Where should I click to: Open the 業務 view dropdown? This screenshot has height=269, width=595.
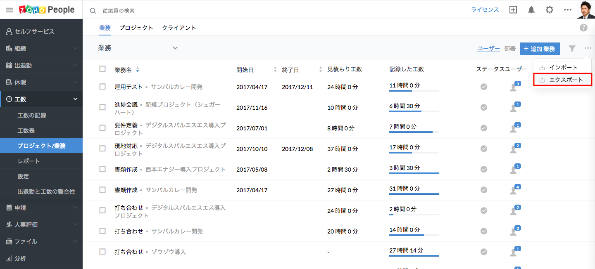(175, 48)
